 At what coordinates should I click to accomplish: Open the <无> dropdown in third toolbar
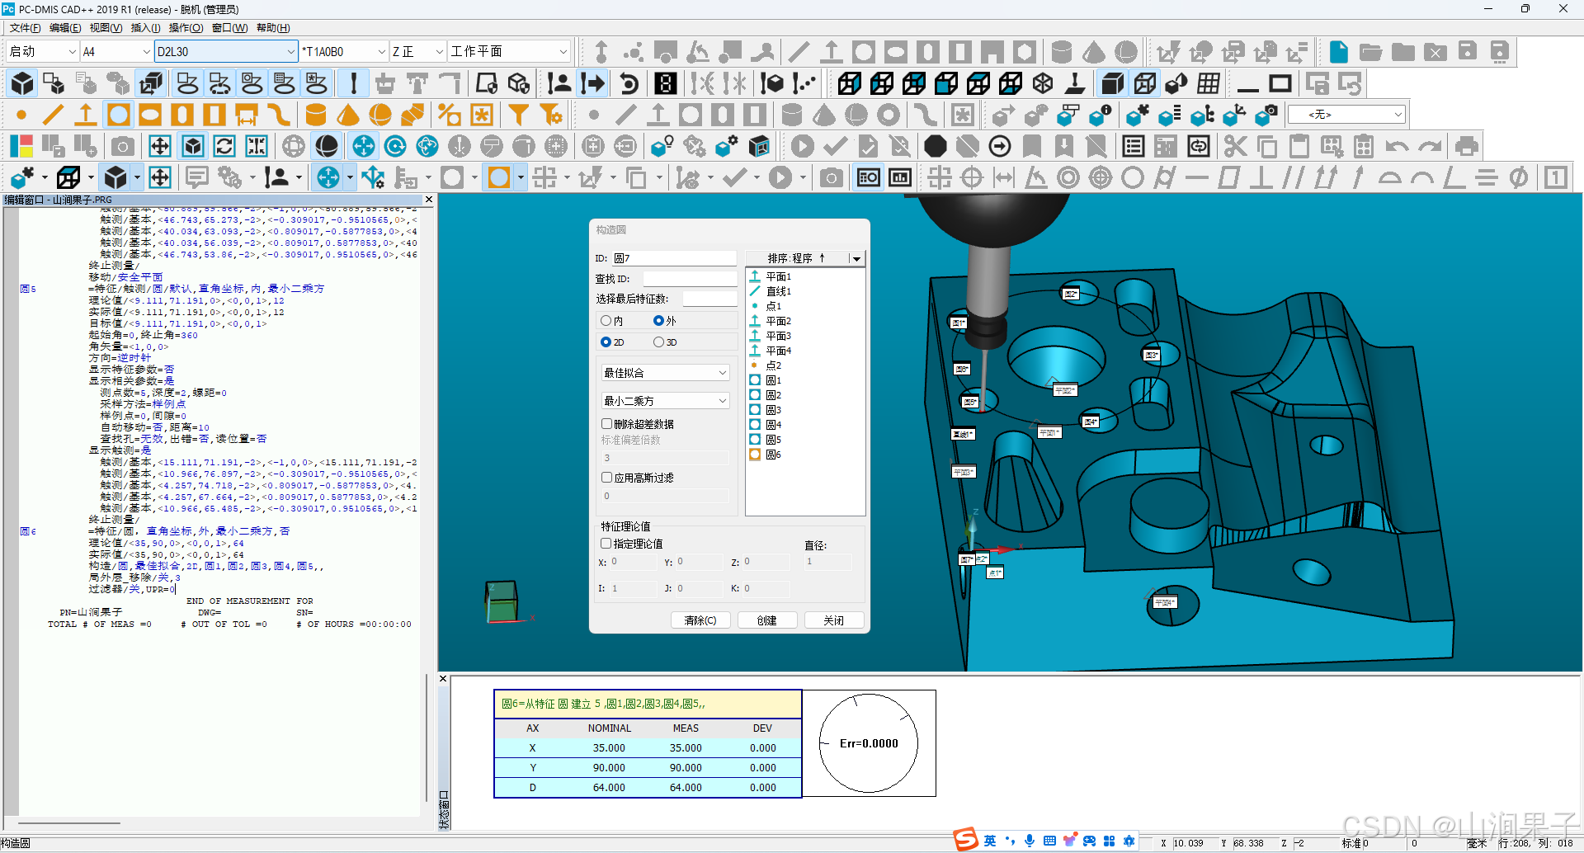pyautogui.click(x=1346, y=115)
